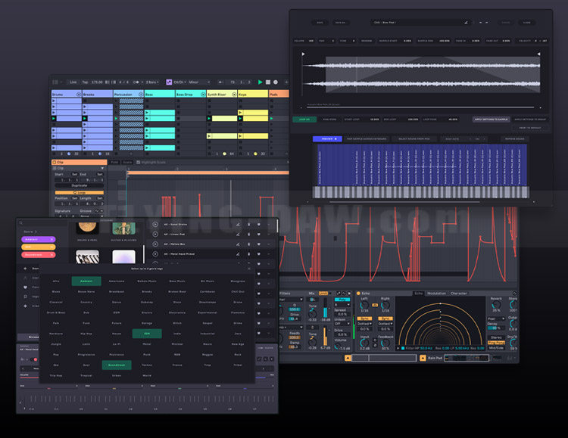Image resolution: width=568 pixels, height=438 pixels.
Task: Close the genre tag selection dialog
Action: [249, 269]
